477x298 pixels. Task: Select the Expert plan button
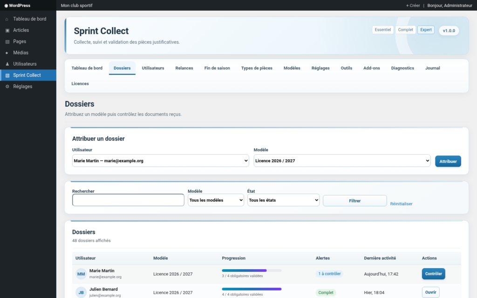426,30
